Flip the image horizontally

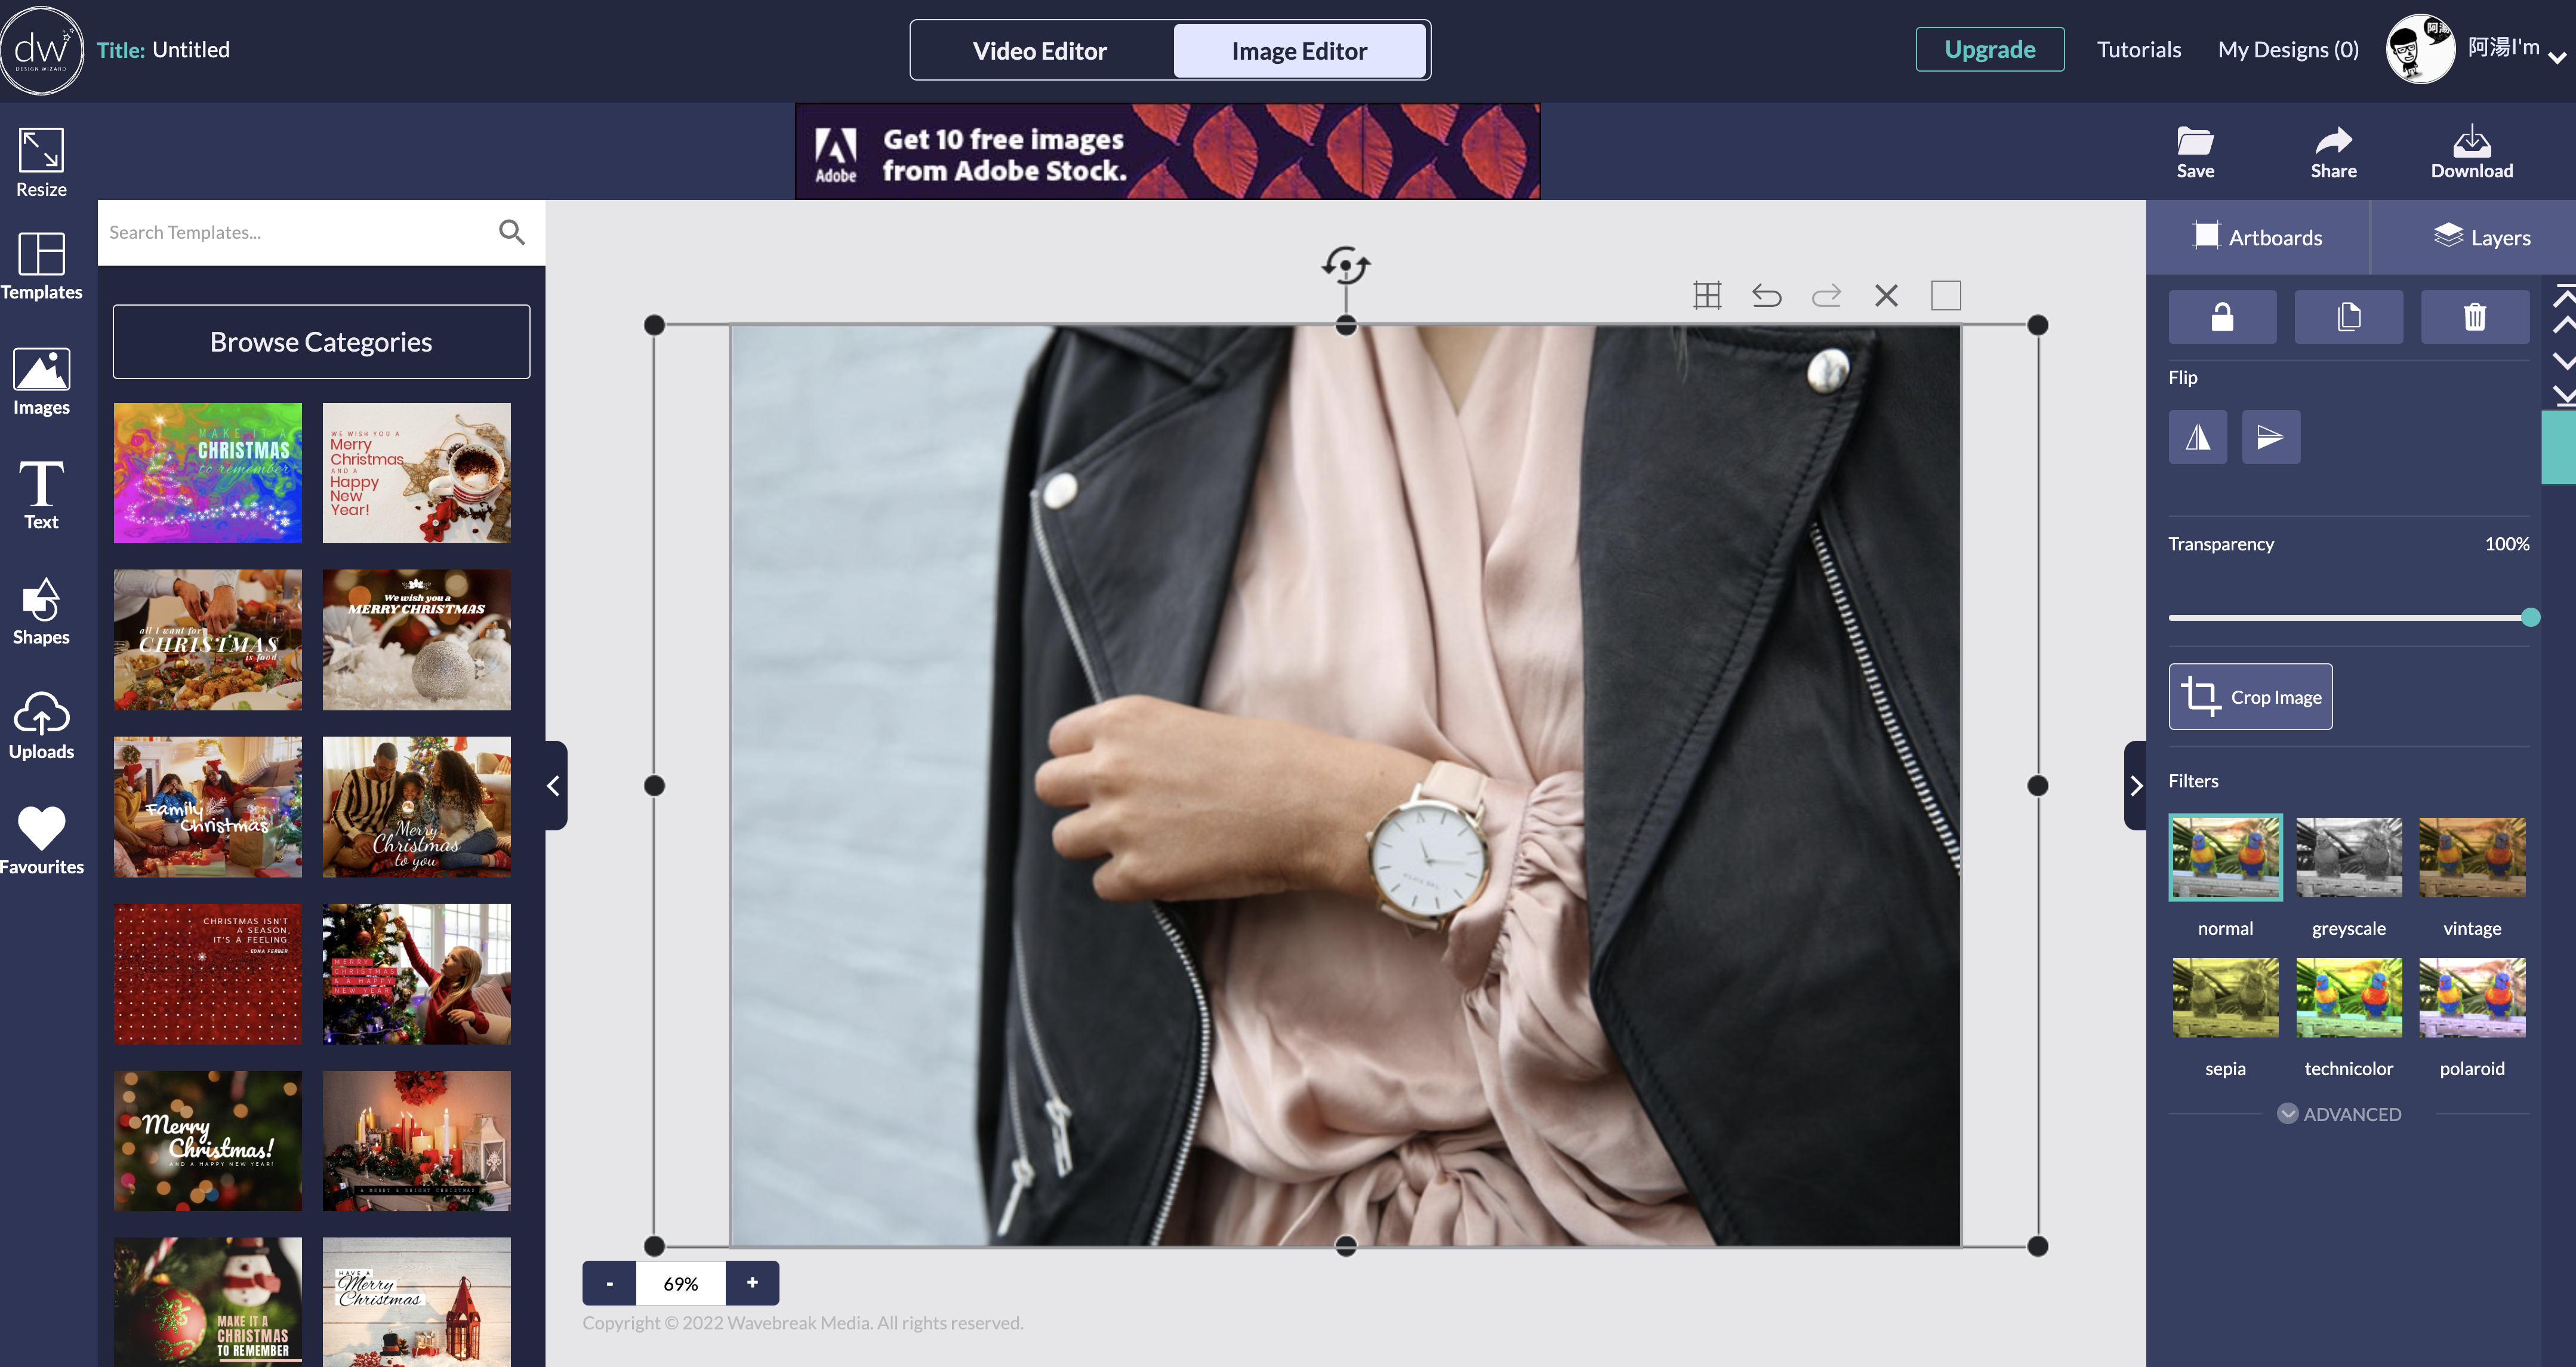pos(2197,437)
